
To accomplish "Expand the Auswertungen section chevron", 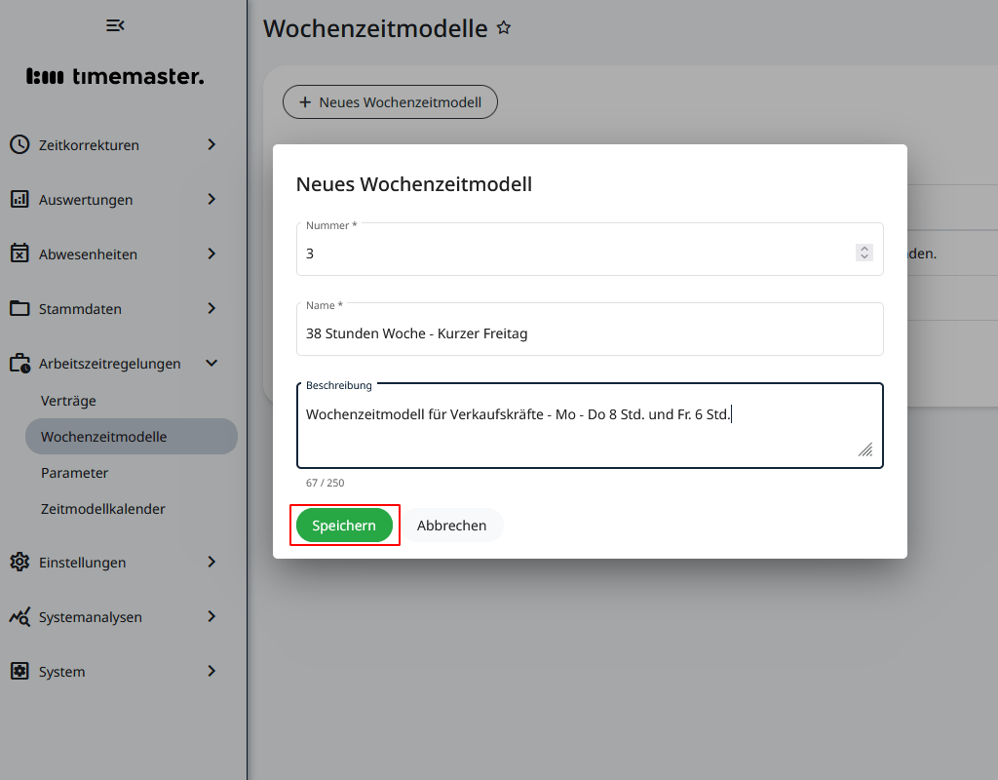I will coord(211,199).
